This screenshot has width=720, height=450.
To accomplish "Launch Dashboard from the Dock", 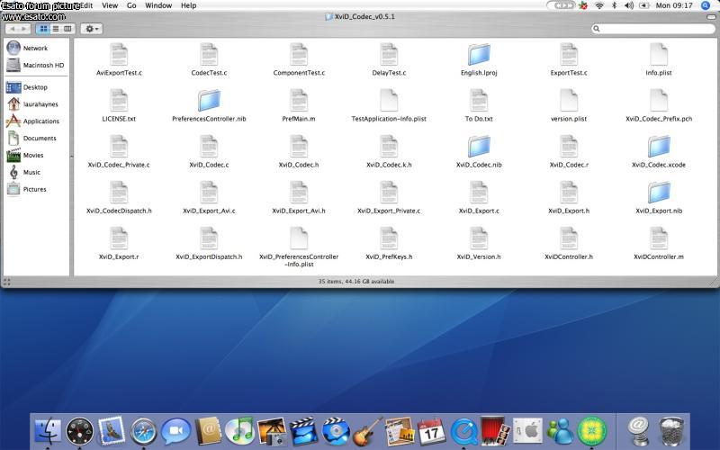I will pos(79,431).
